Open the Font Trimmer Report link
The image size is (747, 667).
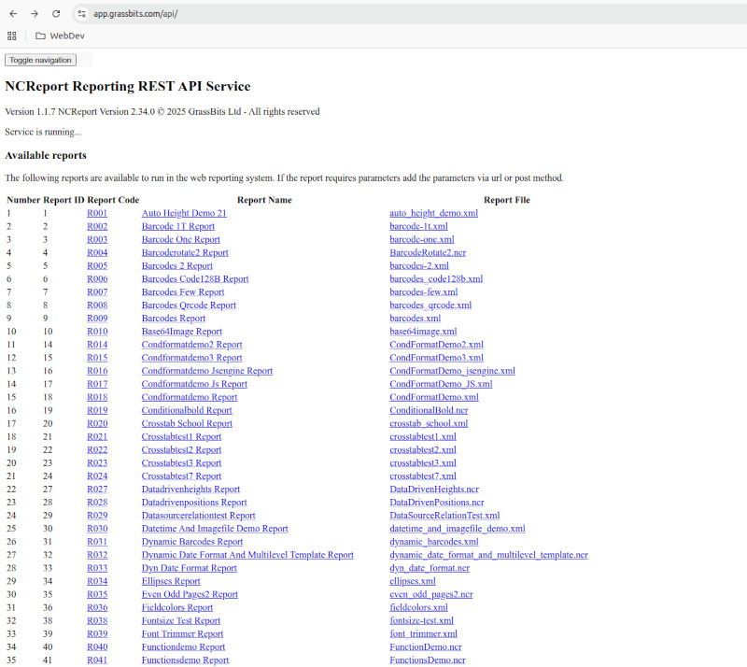coord(182,633)
